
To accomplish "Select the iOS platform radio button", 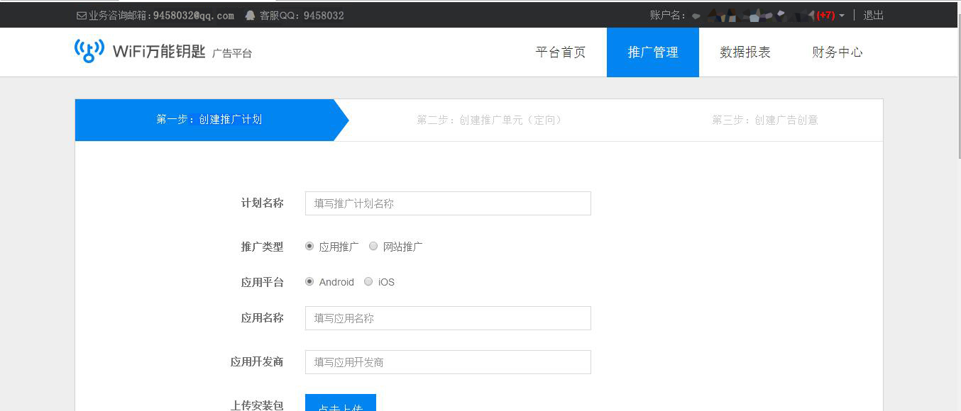I will click(368, 281).
